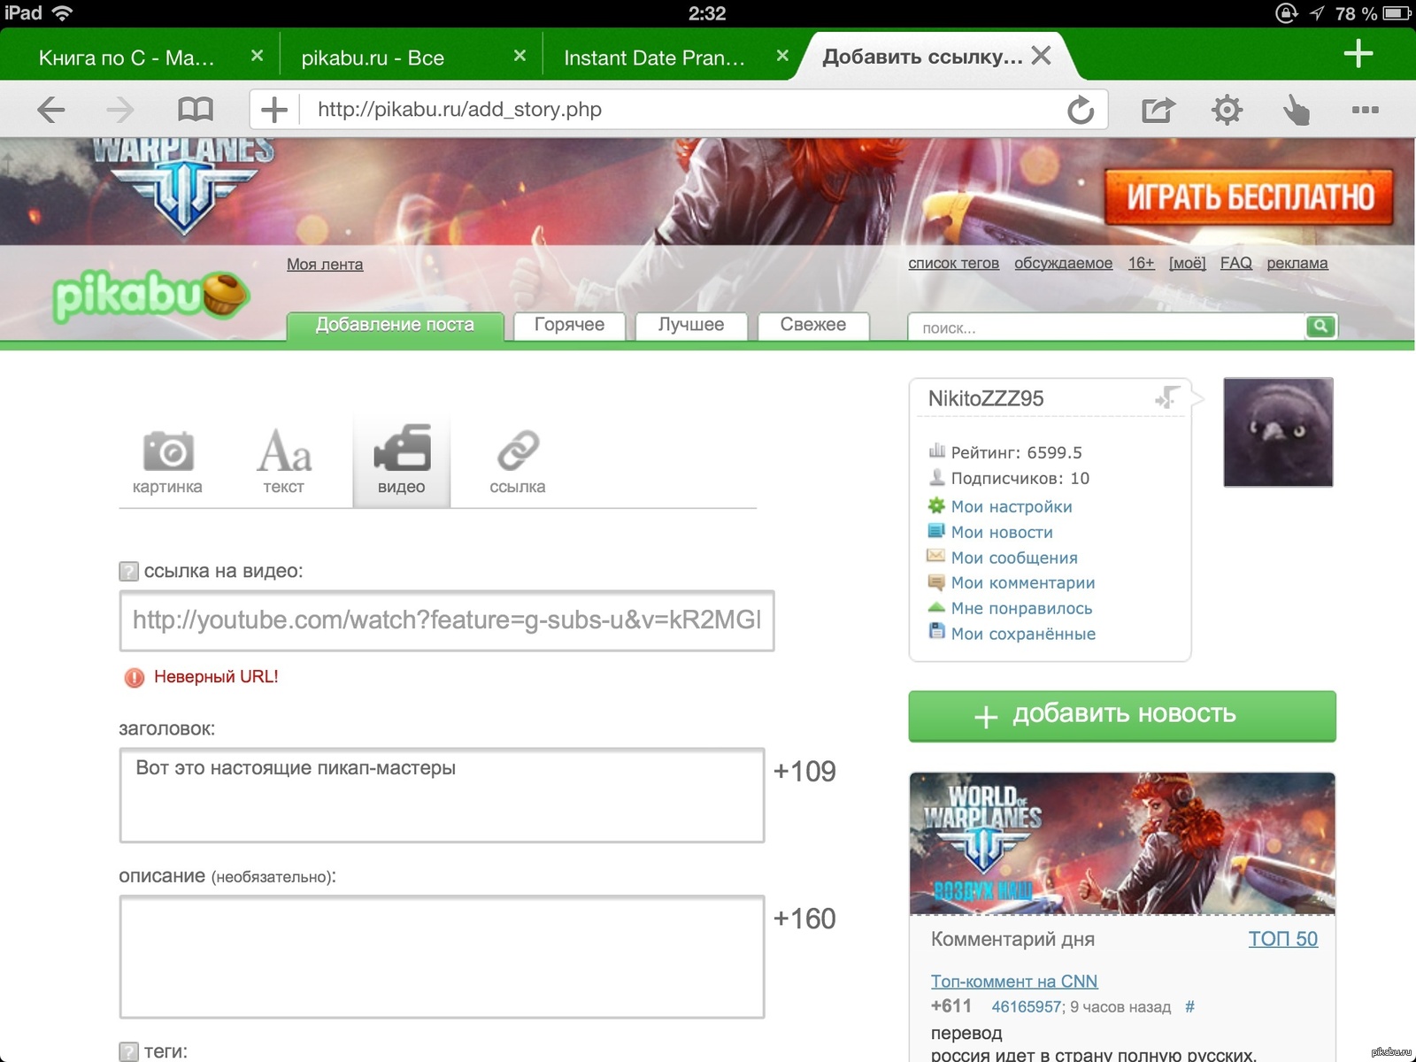Click the logout icon beside NikitoZZZ95
Viewport: 1416px width, 1062px height.
coord(1167,397)
